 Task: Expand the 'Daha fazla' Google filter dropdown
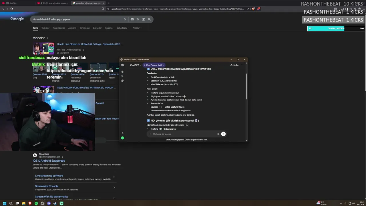point(123,28)
